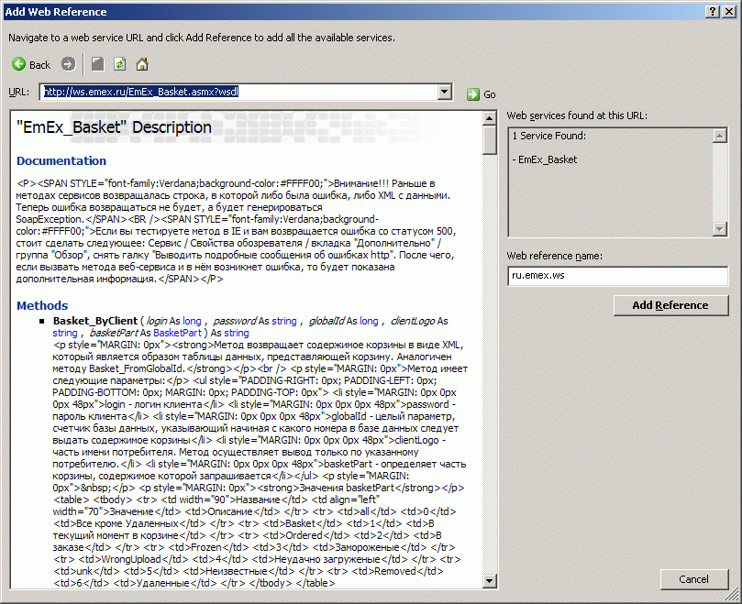The width and height of the screenshot is (742, 604).
Task: Click the Add Reference button
Action: pyautogui.click(x=670, y=305)
